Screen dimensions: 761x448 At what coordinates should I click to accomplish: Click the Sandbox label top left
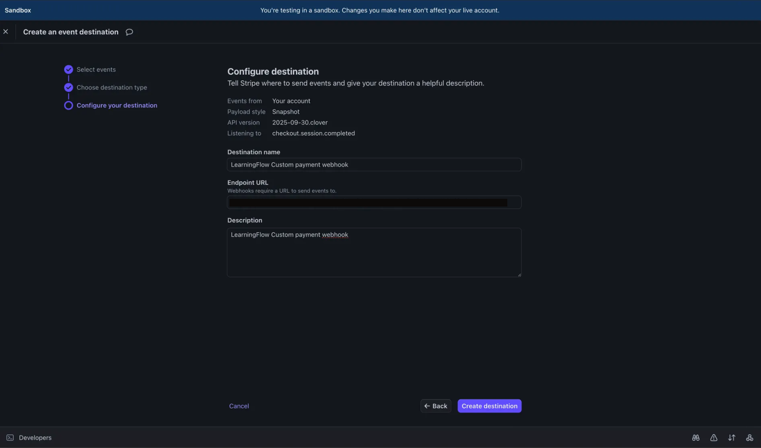tap(17, 10)
